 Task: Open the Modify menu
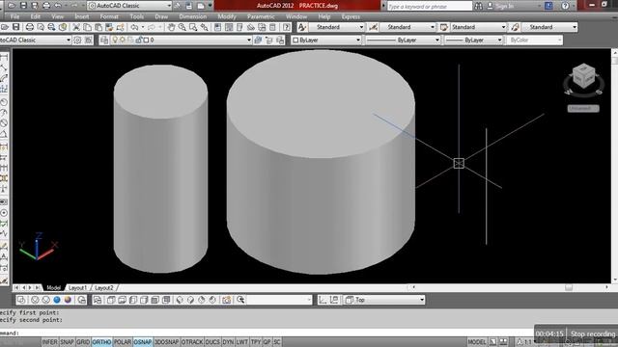click(227, 16)
